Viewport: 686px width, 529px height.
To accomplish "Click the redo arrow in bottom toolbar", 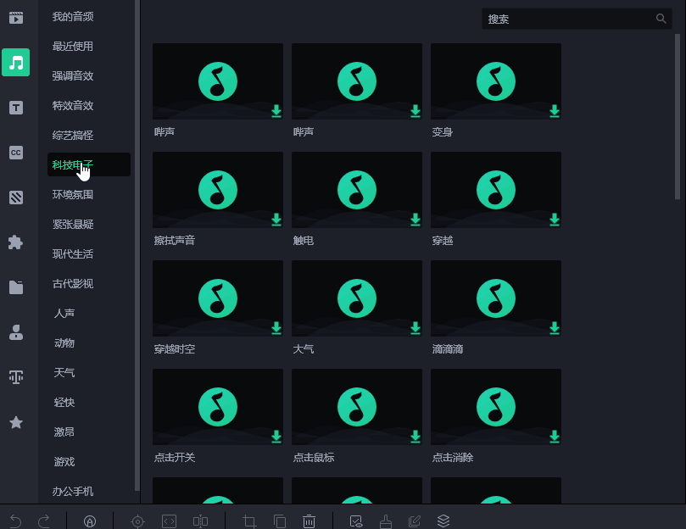I will coord(44,521).
